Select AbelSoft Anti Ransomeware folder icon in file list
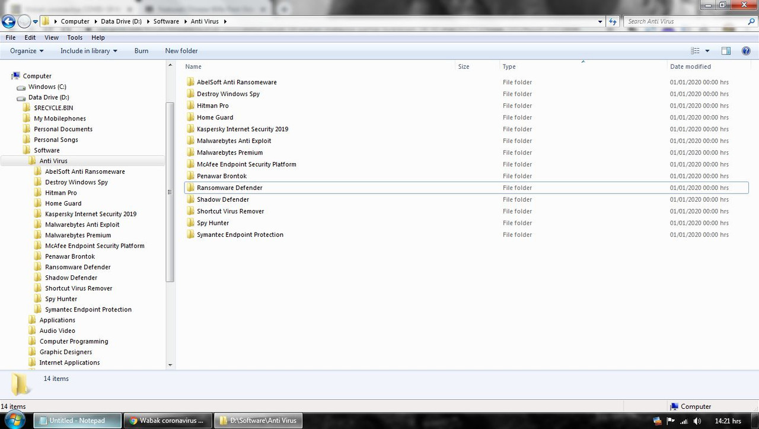 tap(190, 82)
